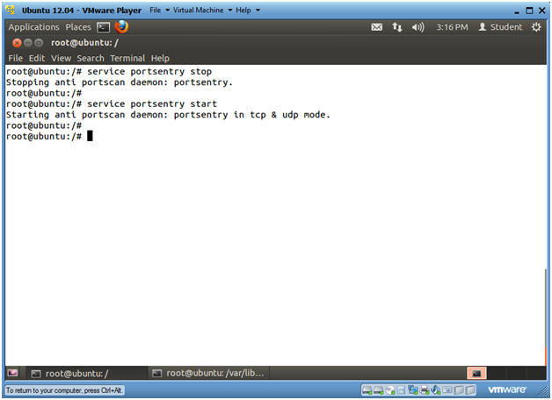Click 'Stopping anti portscan daemon' output line

point(120,82)
